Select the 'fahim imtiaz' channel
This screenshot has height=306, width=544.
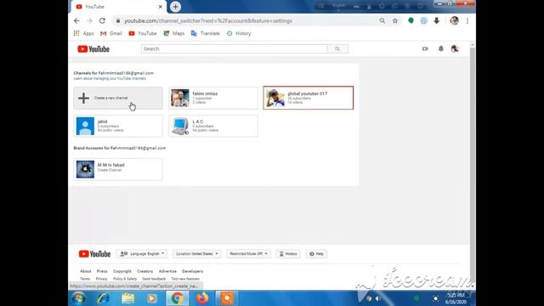213,98
